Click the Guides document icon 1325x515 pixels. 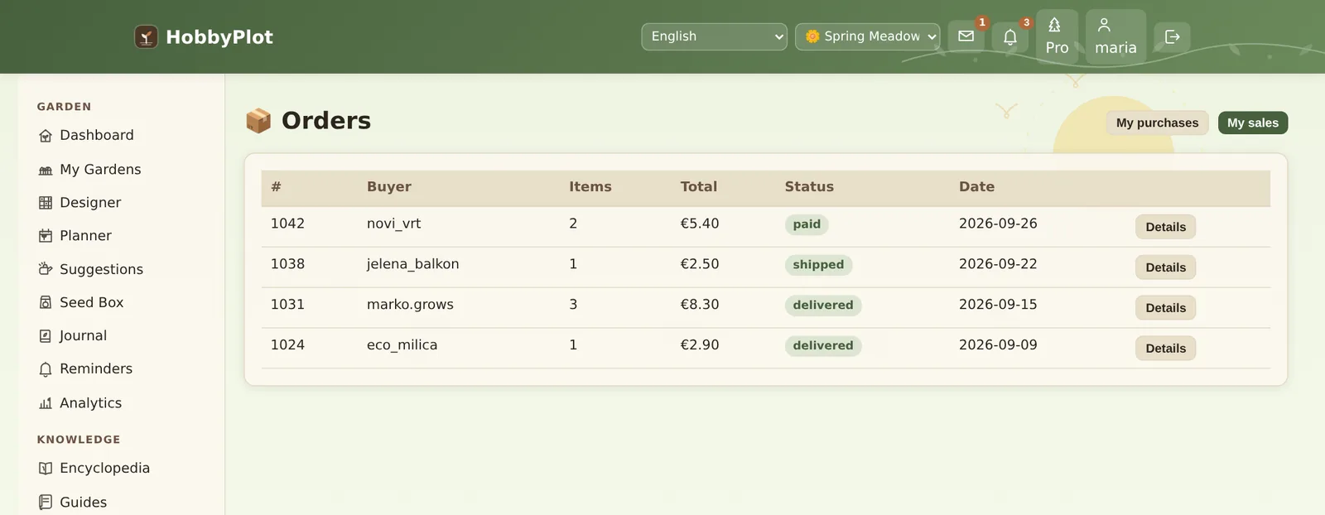click(x=46, y=502)
